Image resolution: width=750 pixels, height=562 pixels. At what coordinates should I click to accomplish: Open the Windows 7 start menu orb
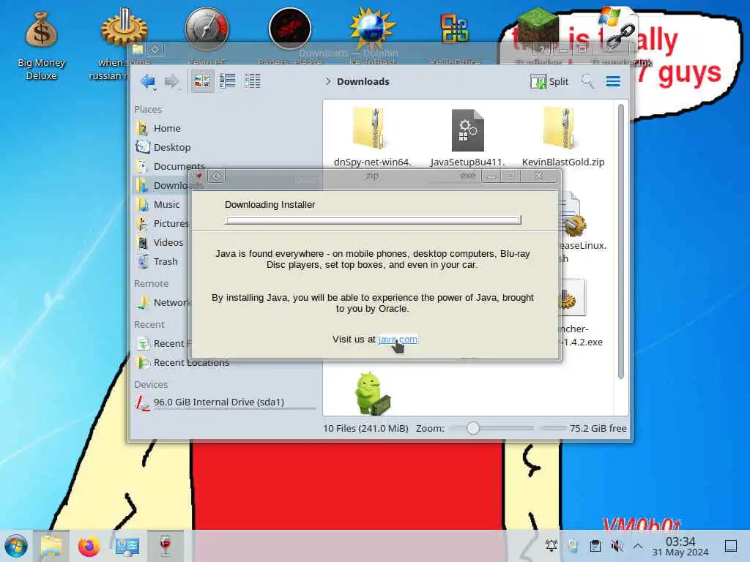point(16,546)
